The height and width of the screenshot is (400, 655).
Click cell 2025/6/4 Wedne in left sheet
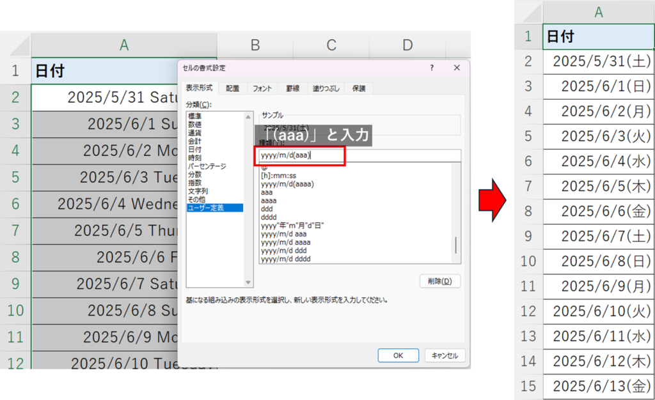click(106, 204)
